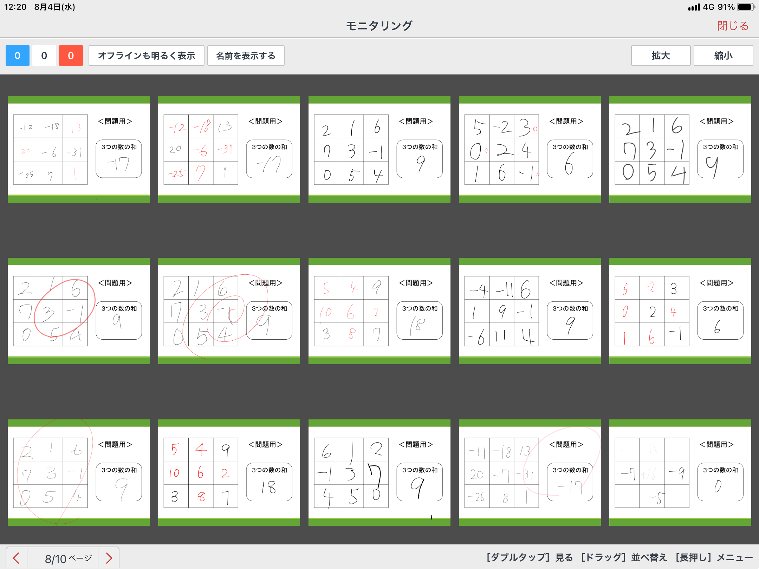Go to the previous page arrow
The width and height of the screenshot is (759, 569).
(x=16, y=558)
